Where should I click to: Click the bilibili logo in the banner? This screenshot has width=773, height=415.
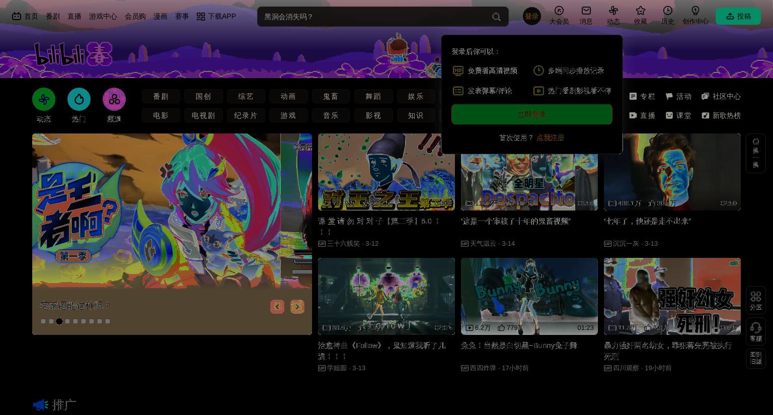73,54
